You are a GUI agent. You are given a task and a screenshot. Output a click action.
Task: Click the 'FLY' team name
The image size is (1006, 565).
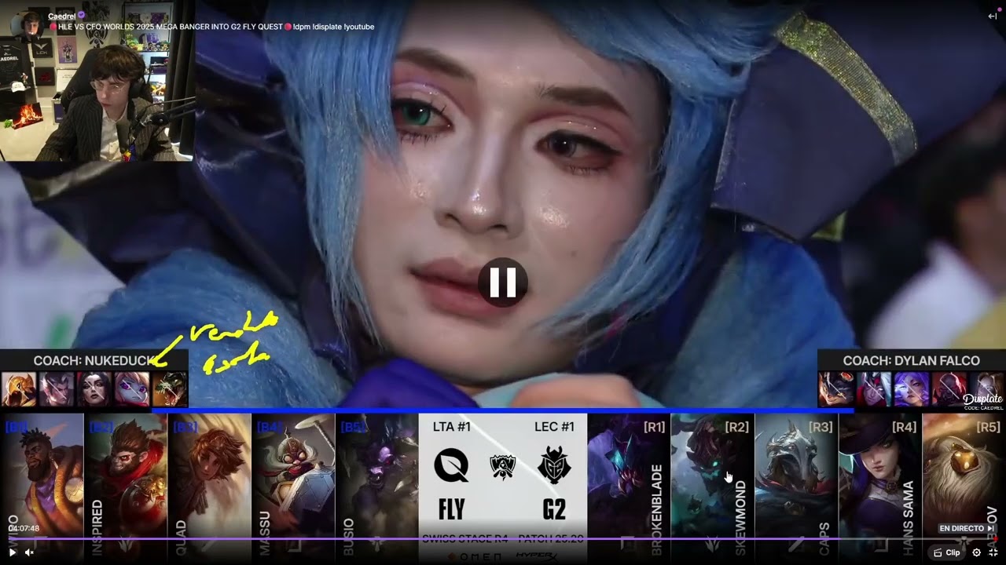coord(451,510)
